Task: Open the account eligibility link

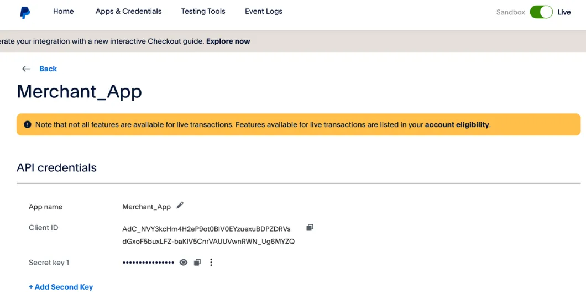Action: click(x=457, y=125)
